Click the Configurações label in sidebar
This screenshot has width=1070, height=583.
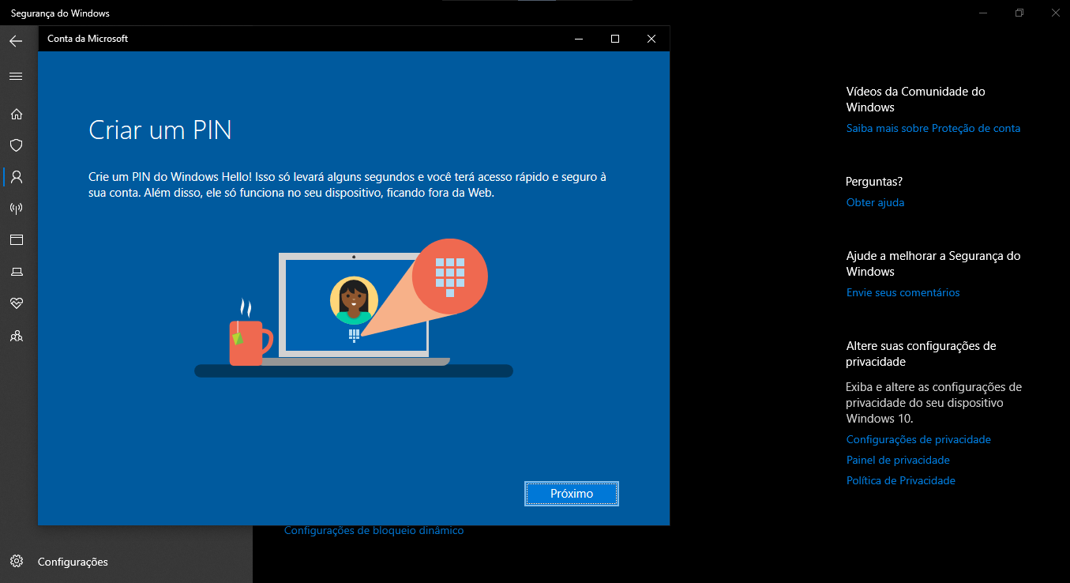pos(73,562)
